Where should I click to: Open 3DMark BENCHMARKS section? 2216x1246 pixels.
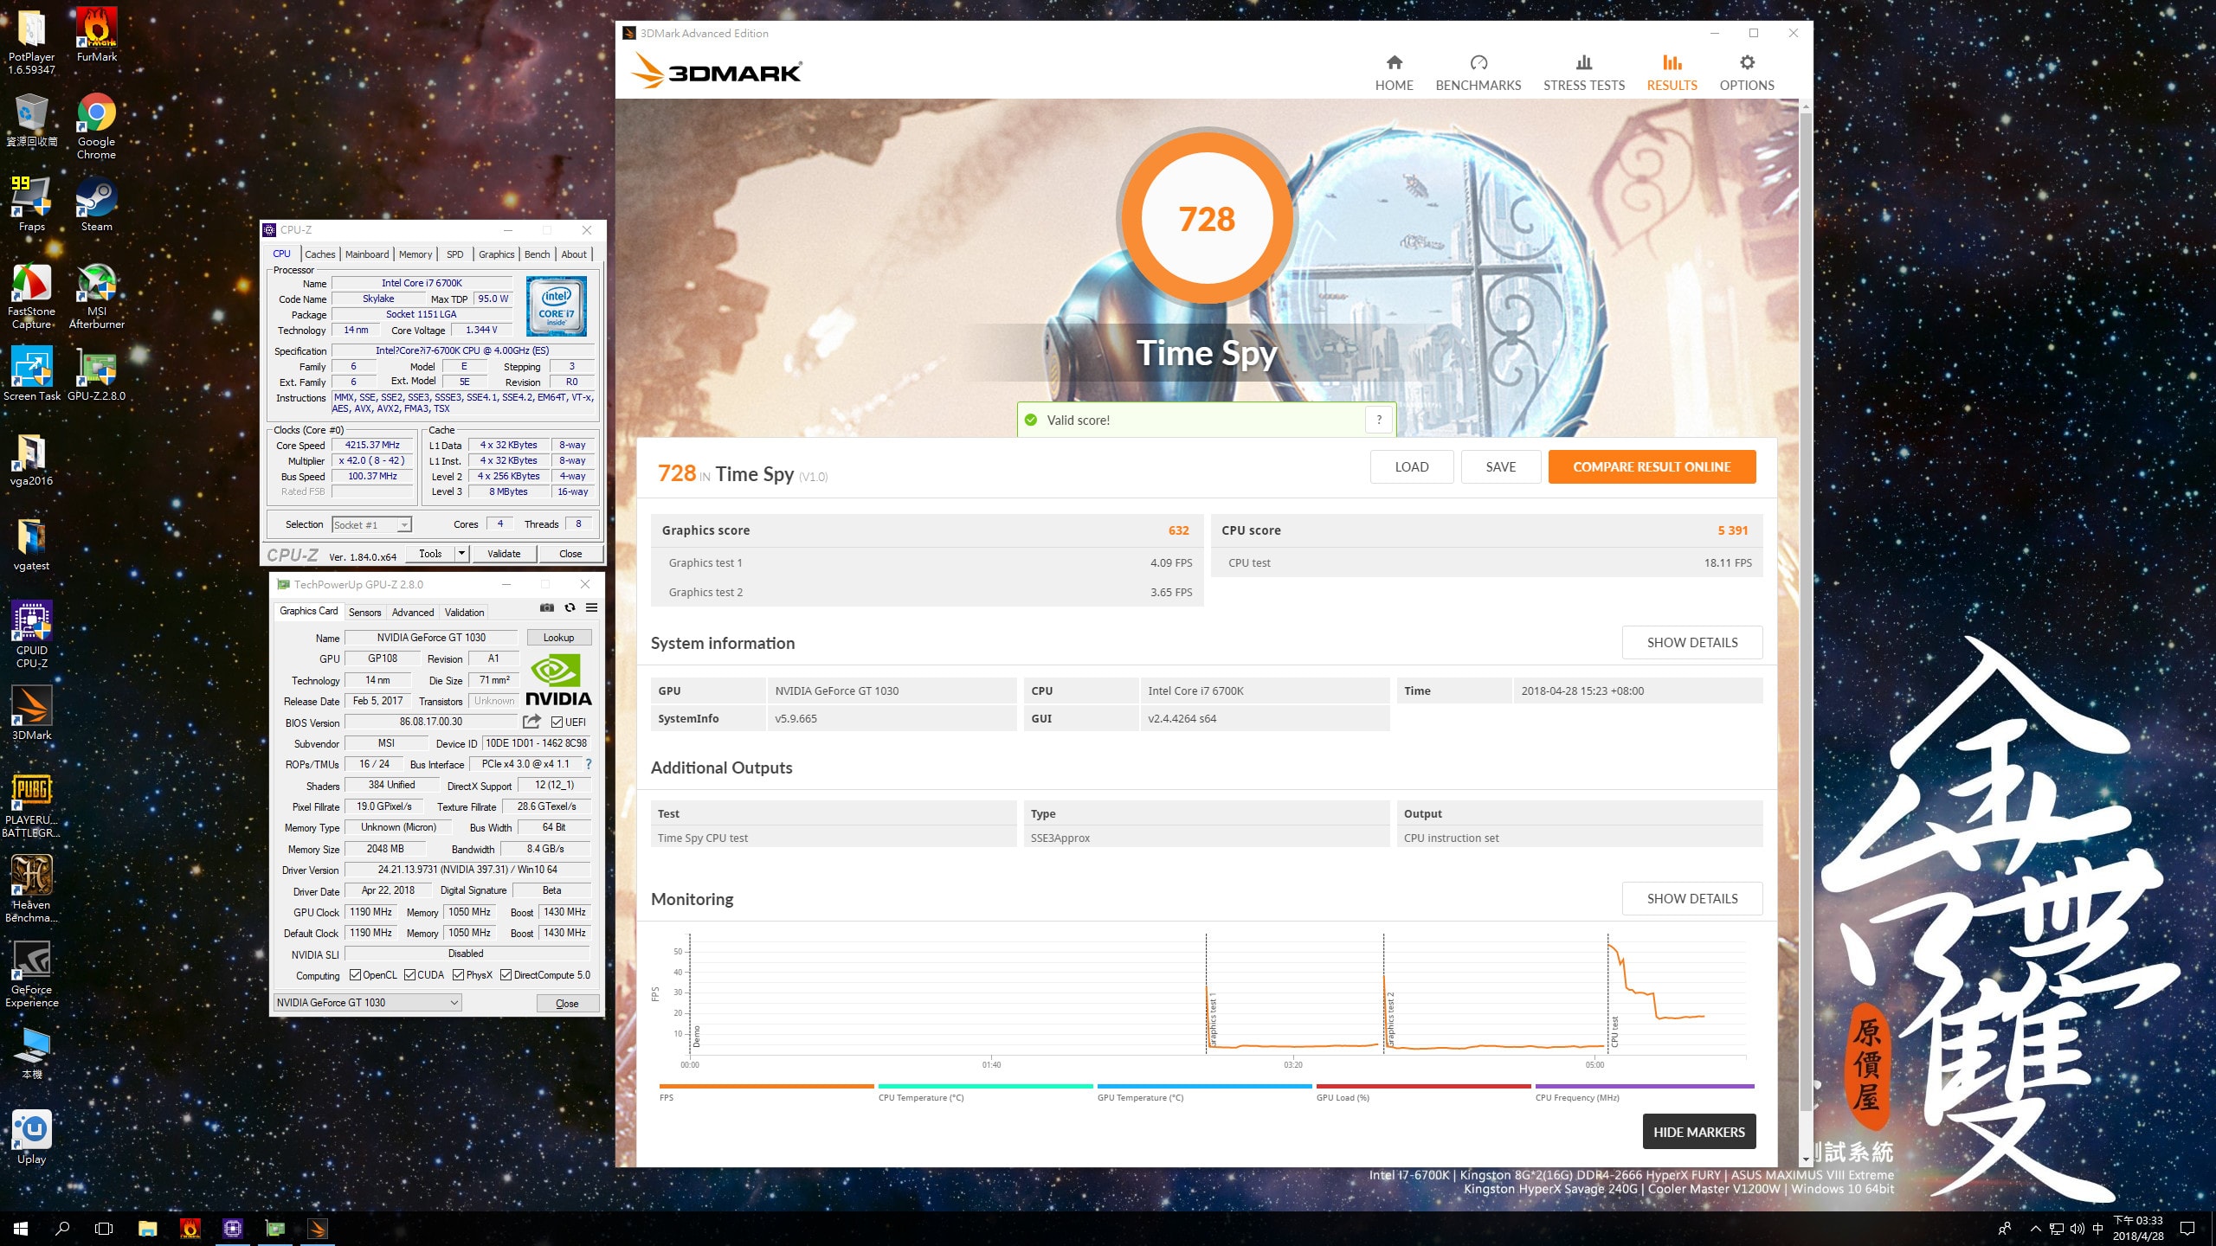(1478, 74)
